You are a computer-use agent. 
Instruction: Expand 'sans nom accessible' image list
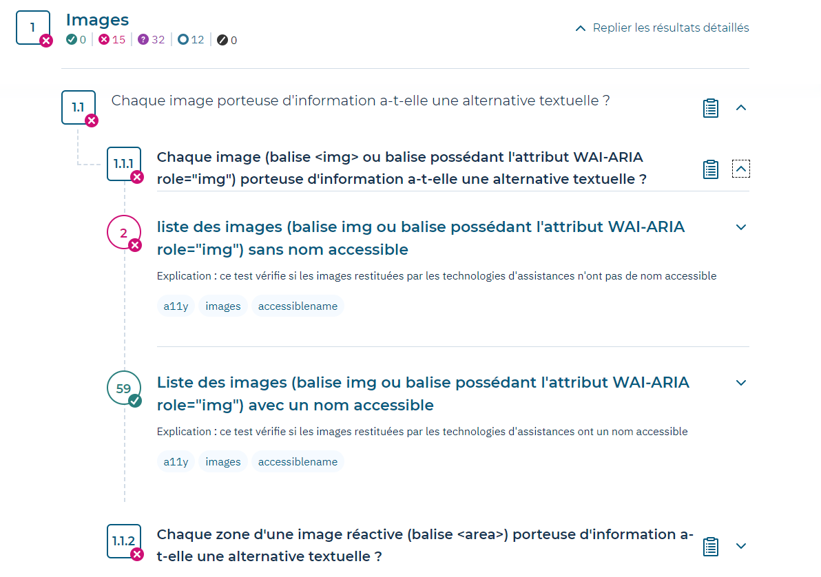741,227
